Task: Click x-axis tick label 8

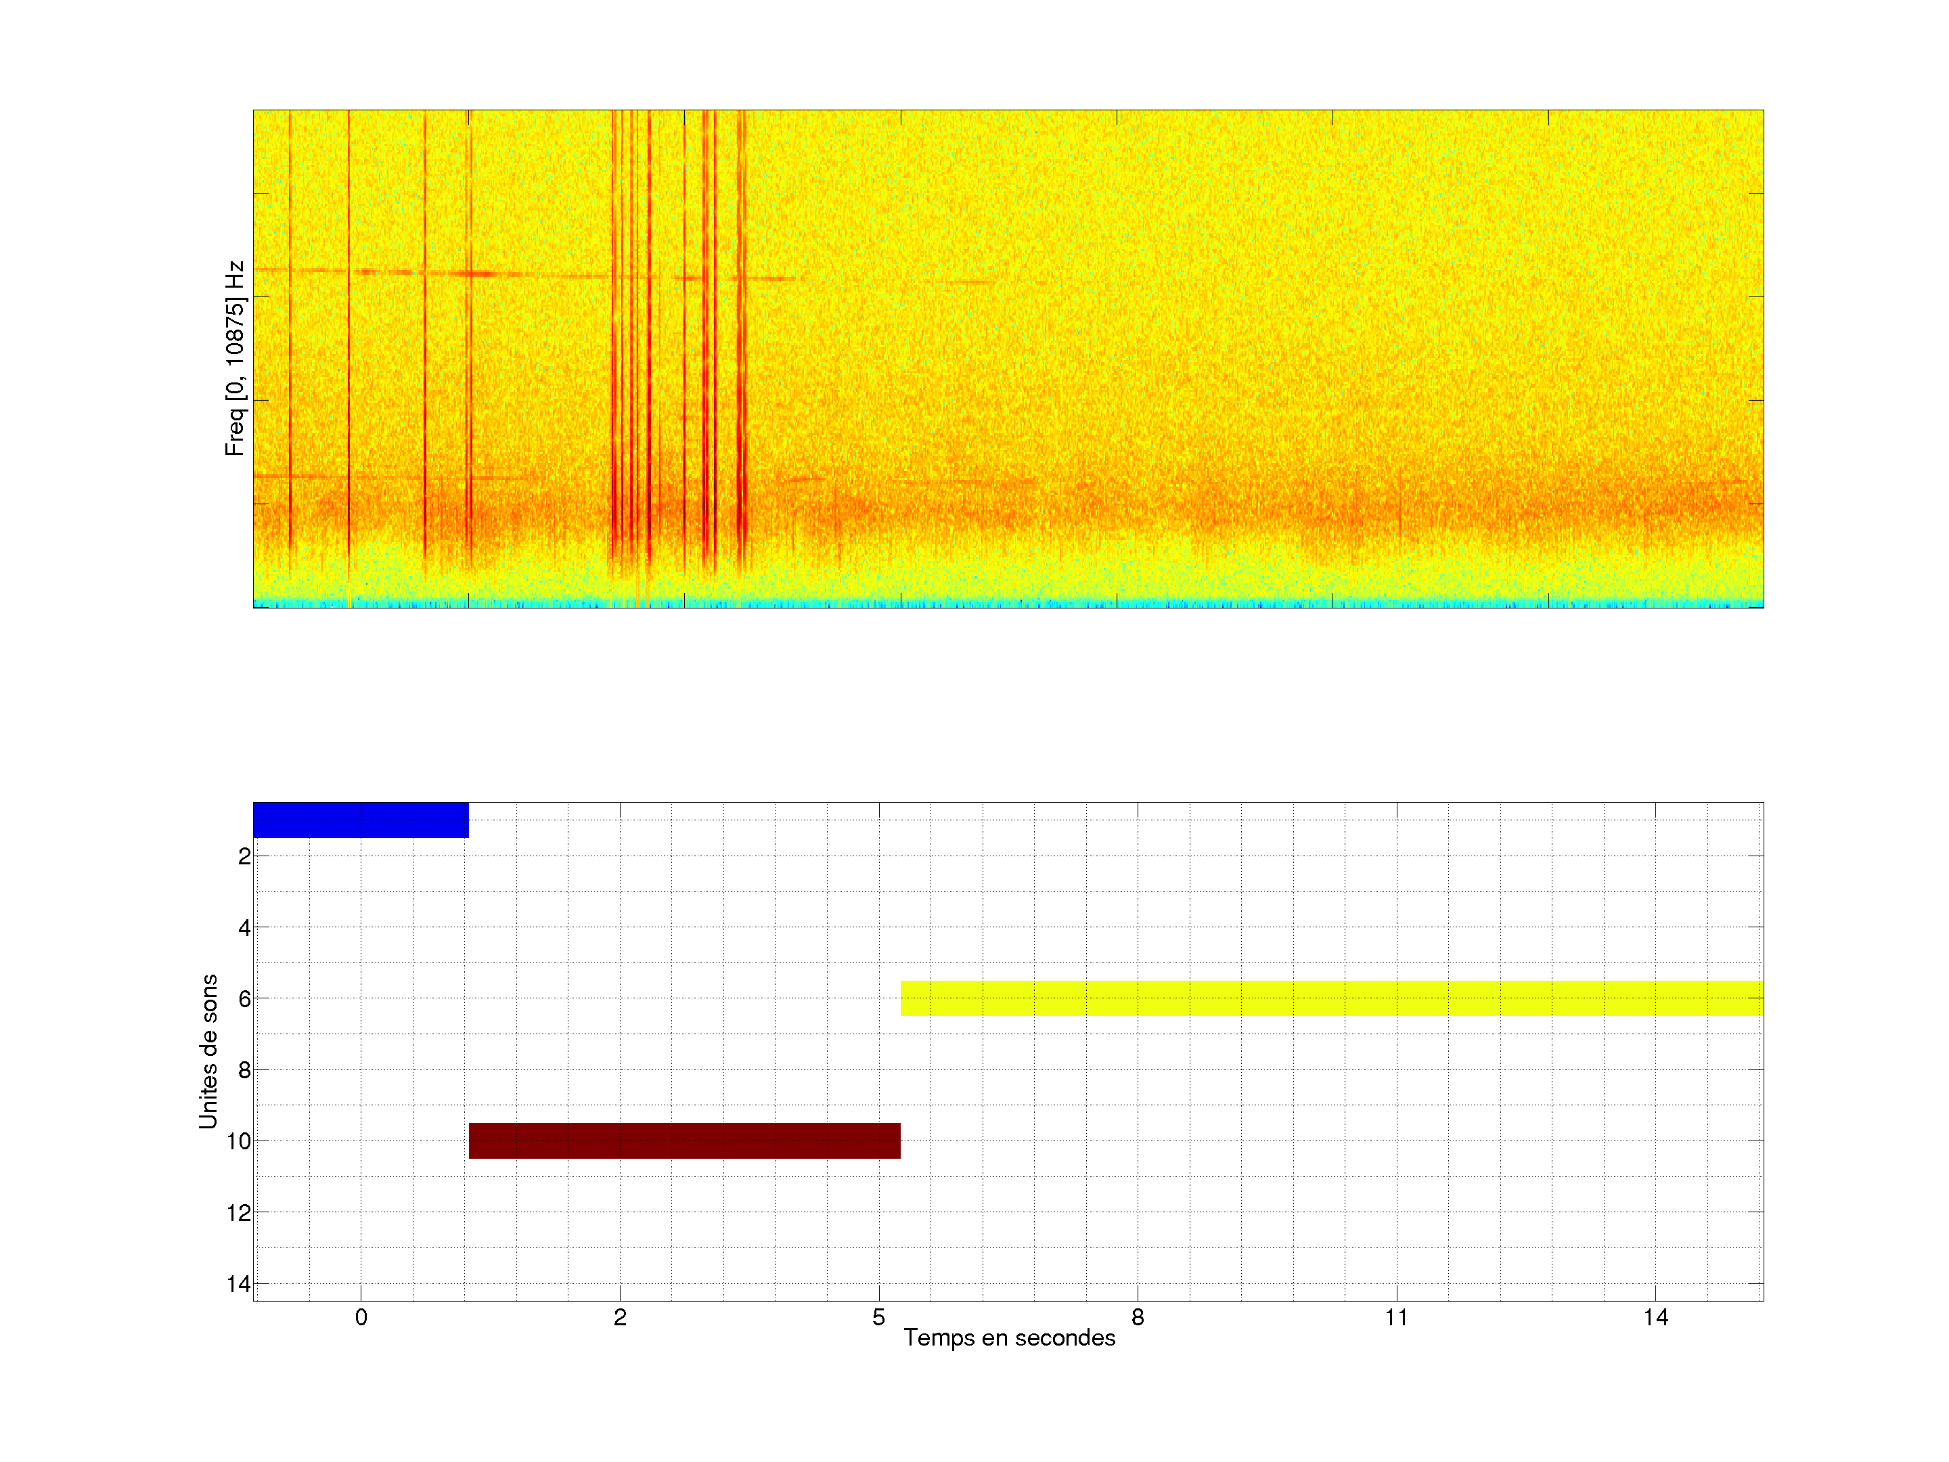Action: point(1138,1317)
